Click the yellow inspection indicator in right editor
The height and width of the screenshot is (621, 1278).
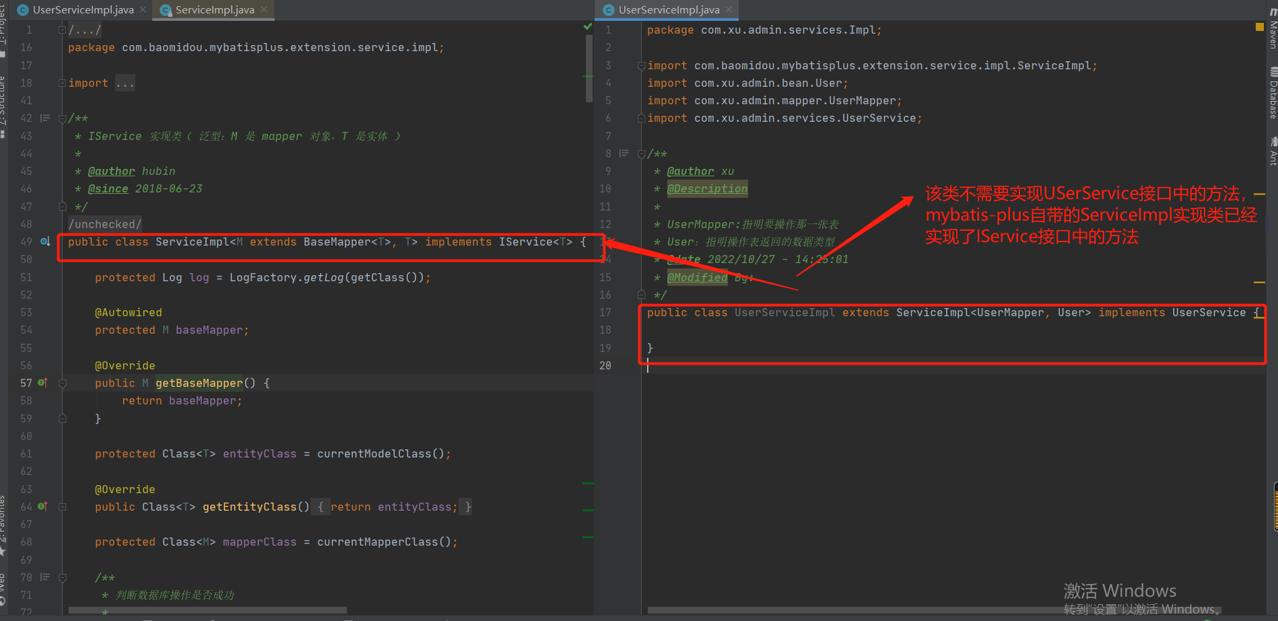point(1260,27)
